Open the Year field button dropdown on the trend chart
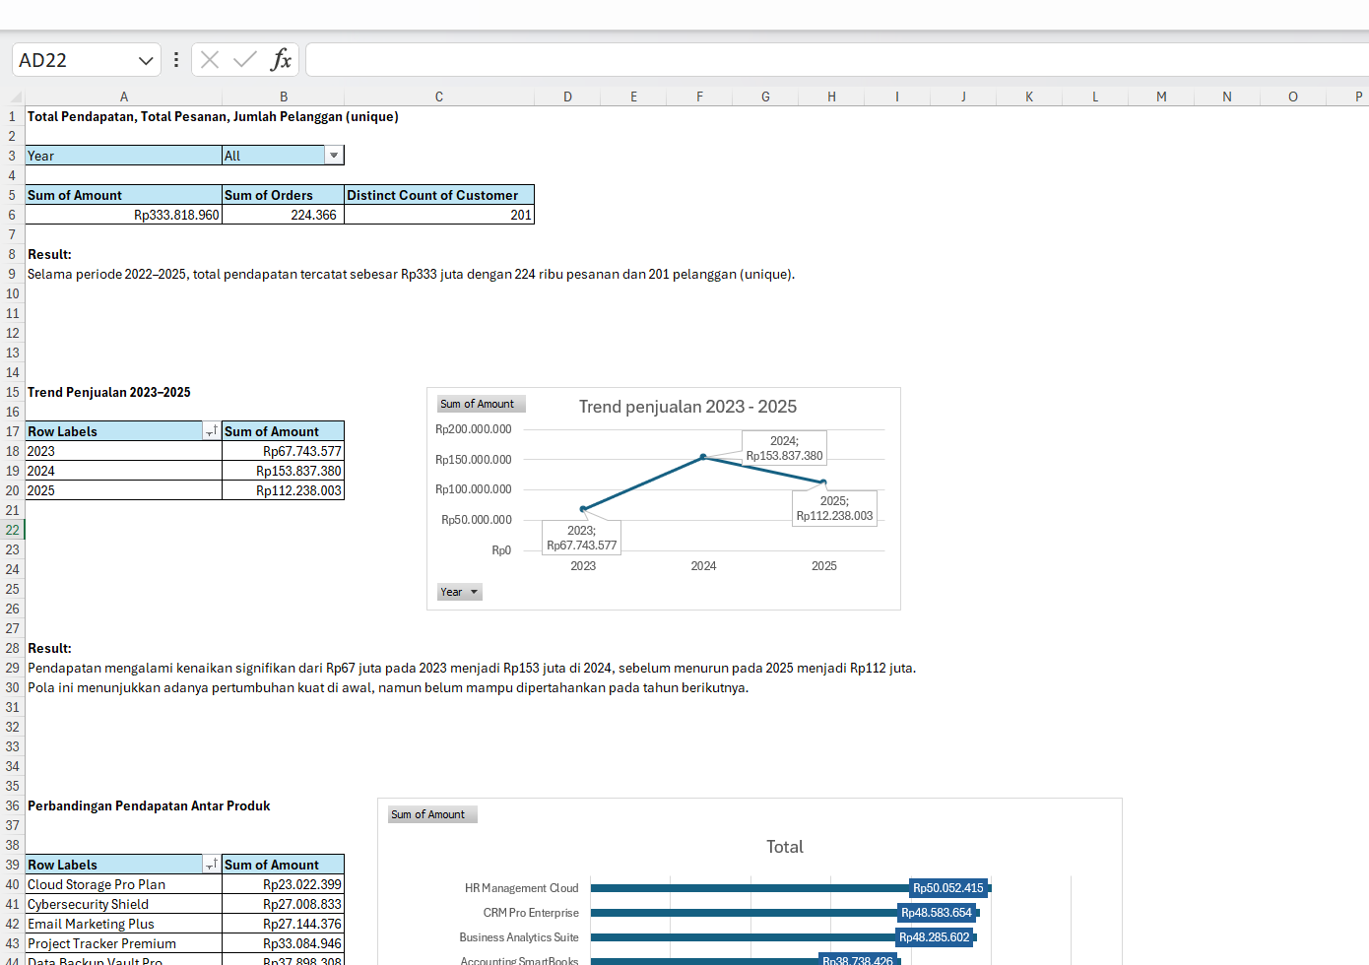This screenshot has width=1369, height=965. 474,592
